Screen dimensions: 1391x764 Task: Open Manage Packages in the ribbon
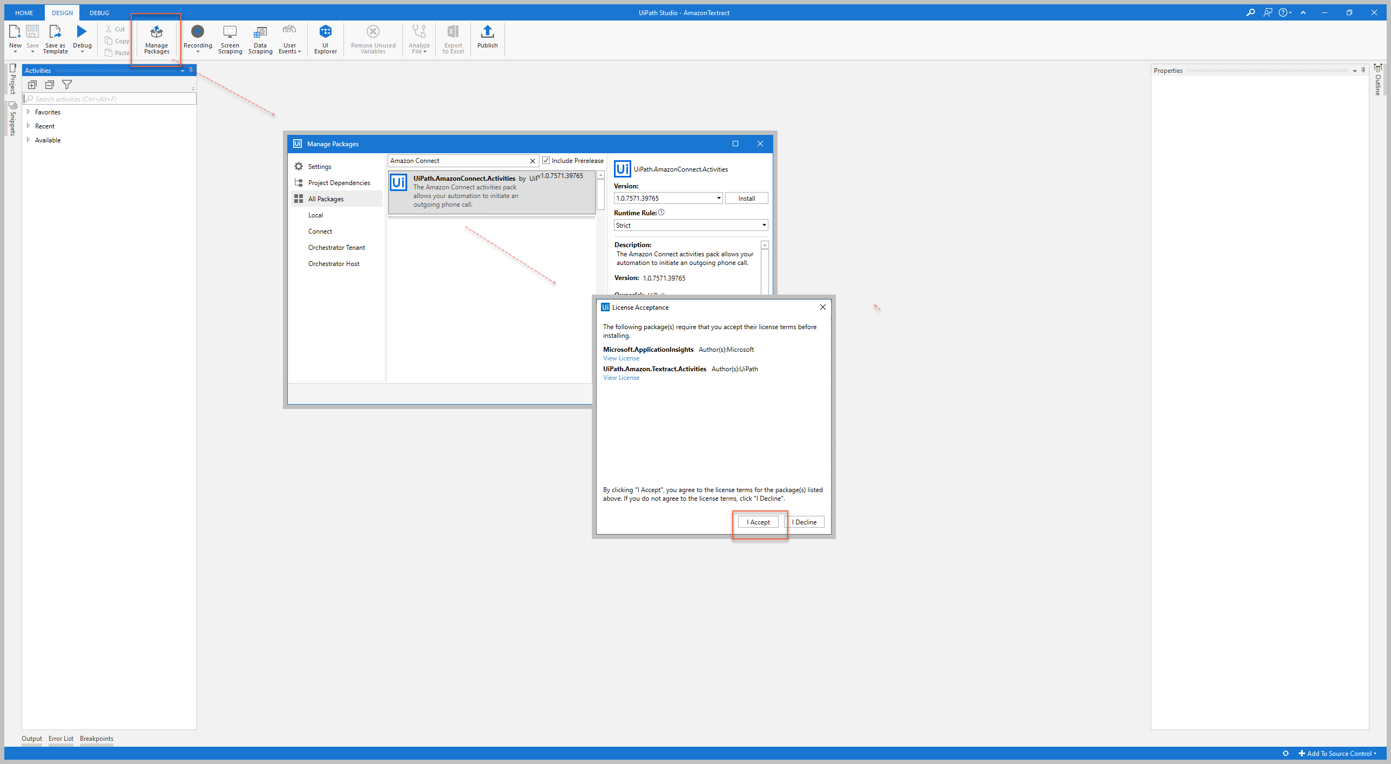tap(157, 39)
